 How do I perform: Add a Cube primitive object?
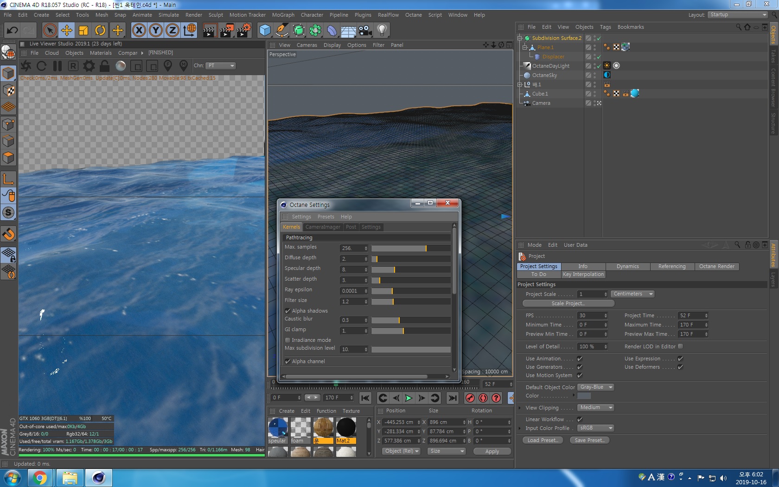click(x=265, y=31)
